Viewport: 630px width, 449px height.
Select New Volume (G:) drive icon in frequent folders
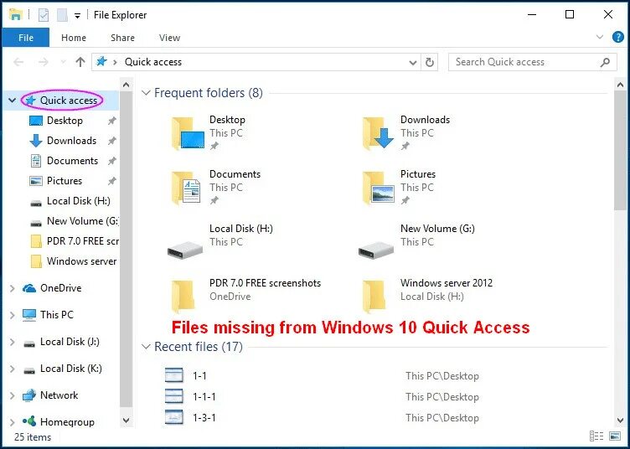point(376,250)
